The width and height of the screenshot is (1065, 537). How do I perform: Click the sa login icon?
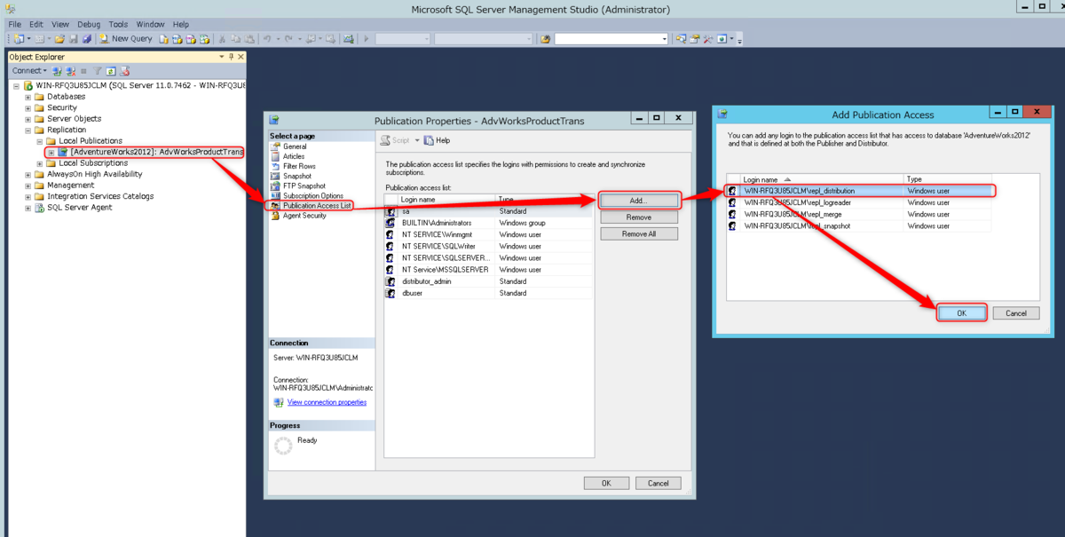point(390,211)
